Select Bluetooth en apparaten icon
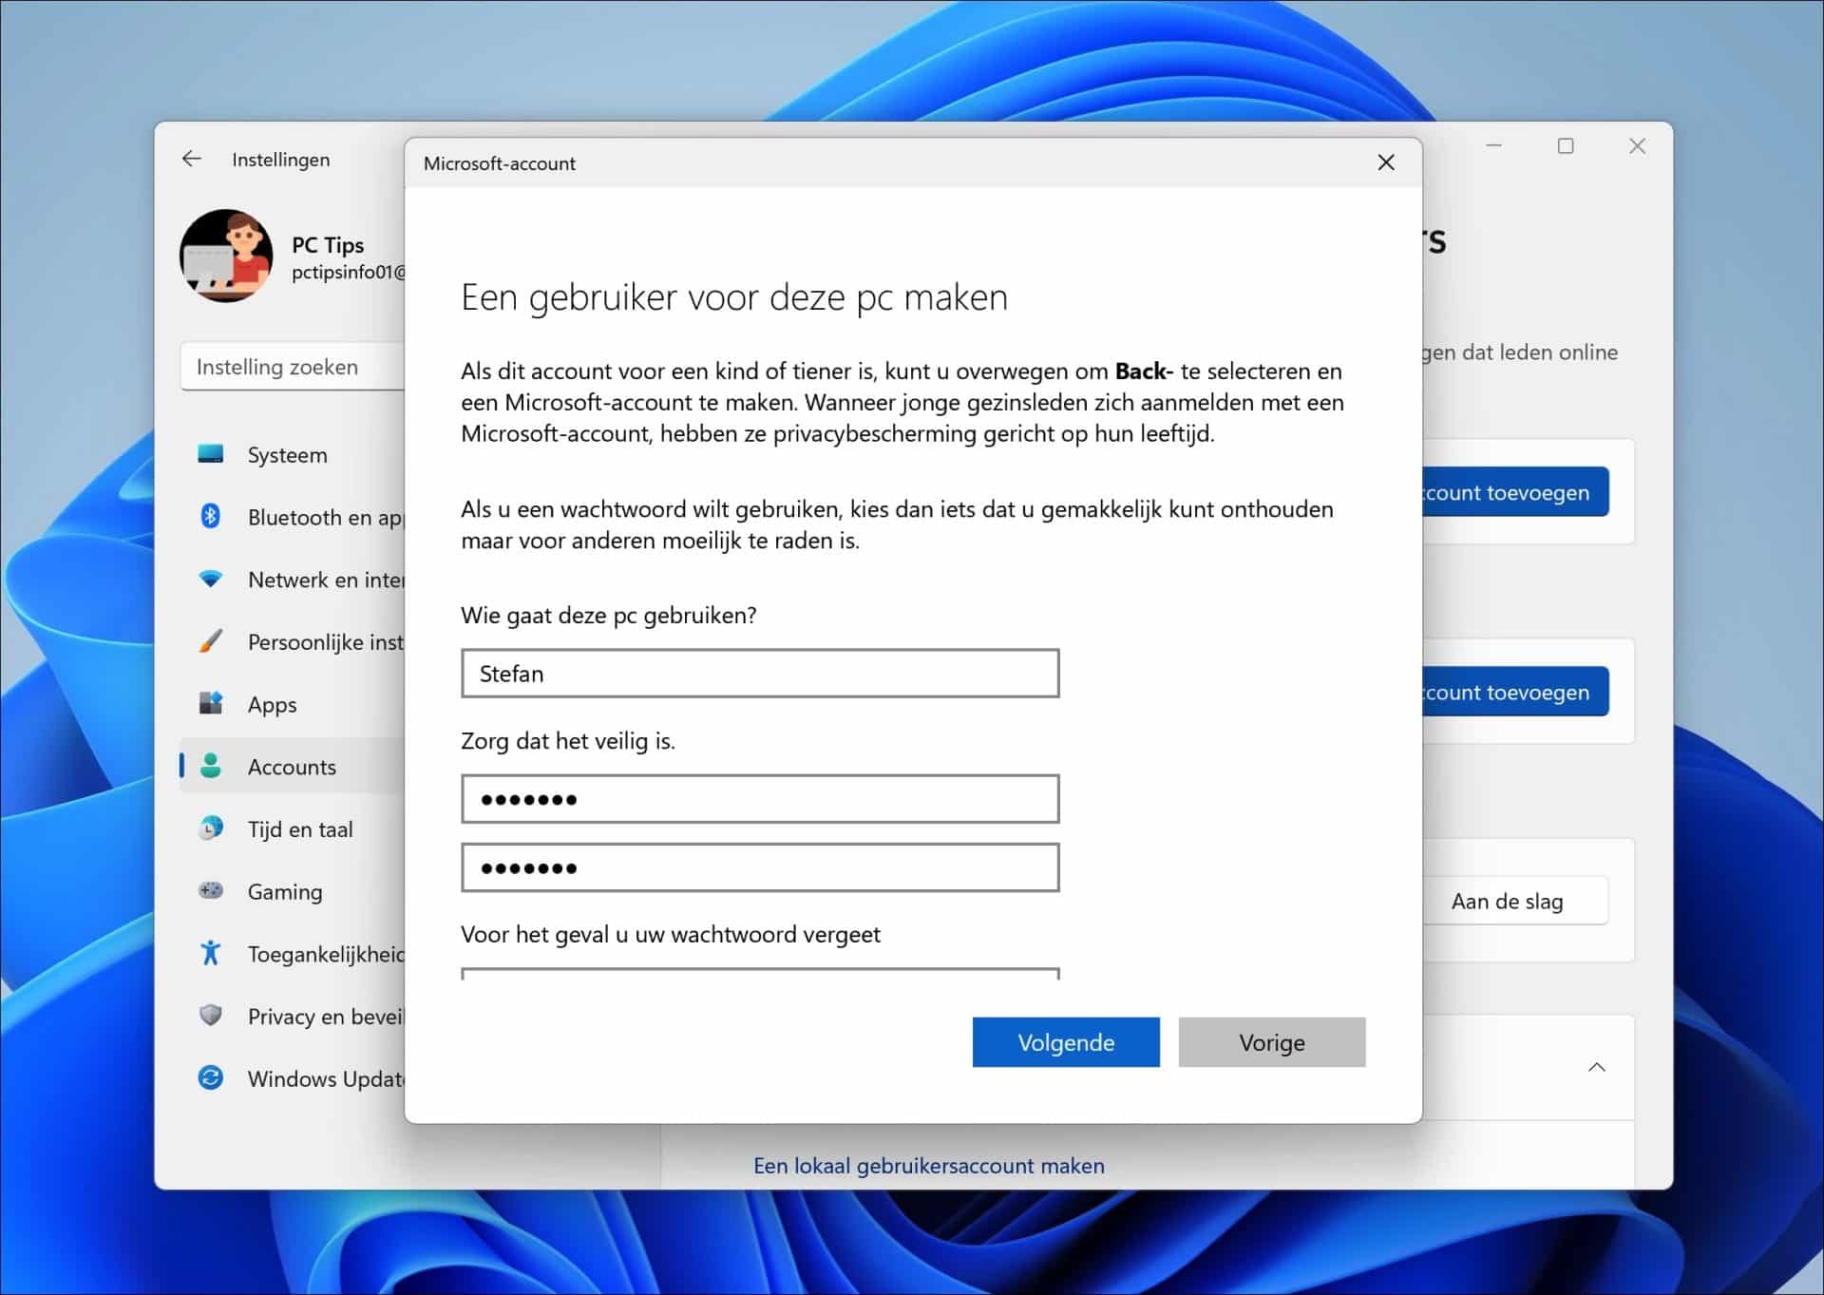The width and height of the screenshot is (1824, 1295). pos(211,516)
